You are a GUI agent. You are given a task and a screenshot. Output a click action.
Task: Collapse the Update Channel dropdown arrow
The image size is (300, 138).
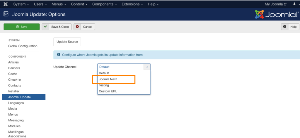(147, 67)
